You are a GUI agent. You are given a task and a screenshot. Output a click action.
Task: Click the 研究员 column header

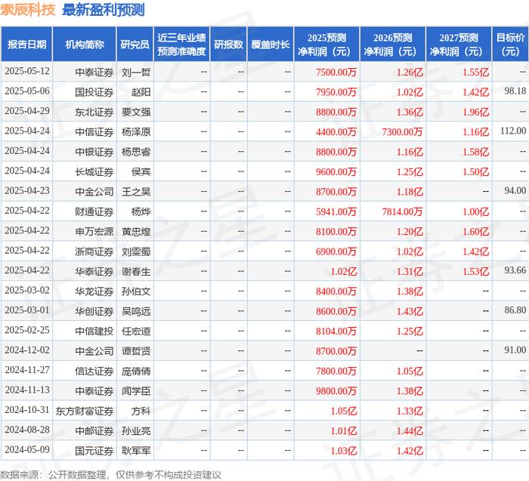(x=135, y=44)
